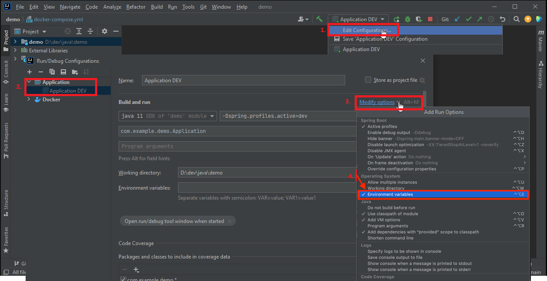Expand the Docker configuration group
Image resolution: width=547 pixels, height=281 pixels.
click(x=29, y=99)
